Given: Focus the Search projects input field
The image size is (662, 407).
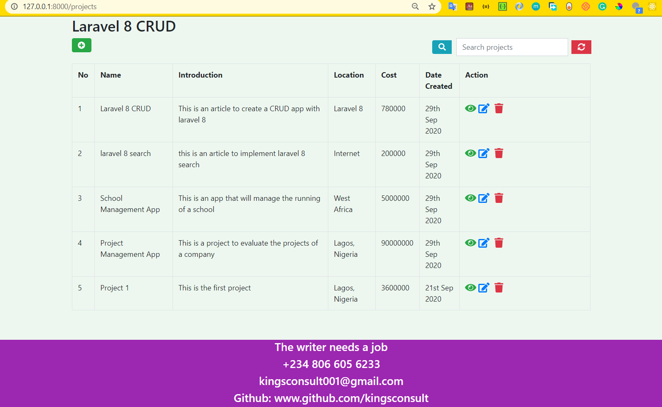Looking at the screenshot, I should (x=512, y=47).
